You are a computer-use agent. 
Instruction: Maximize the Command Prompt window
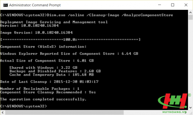173,5
